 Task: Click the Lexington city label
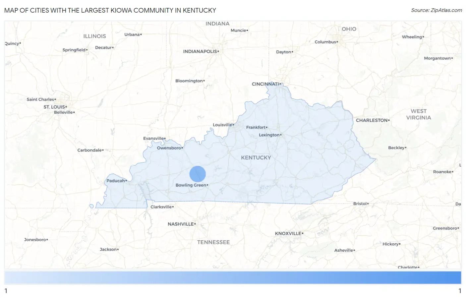click(269, 135)
